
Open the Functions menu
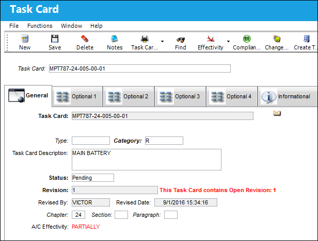click(40, 26)
